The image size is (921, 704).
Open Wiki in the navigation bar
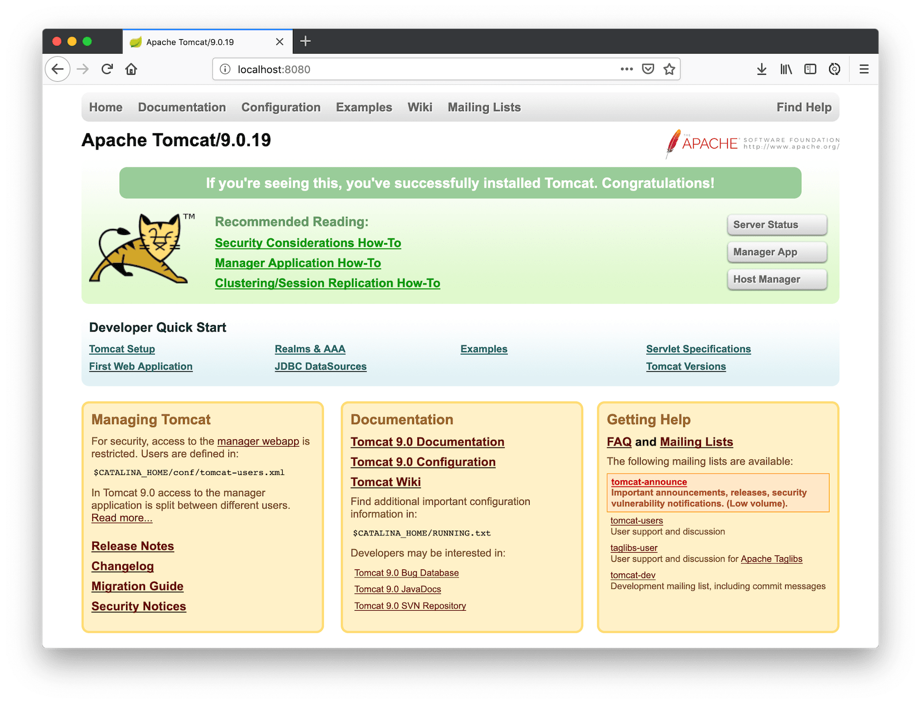coord(420,108)
